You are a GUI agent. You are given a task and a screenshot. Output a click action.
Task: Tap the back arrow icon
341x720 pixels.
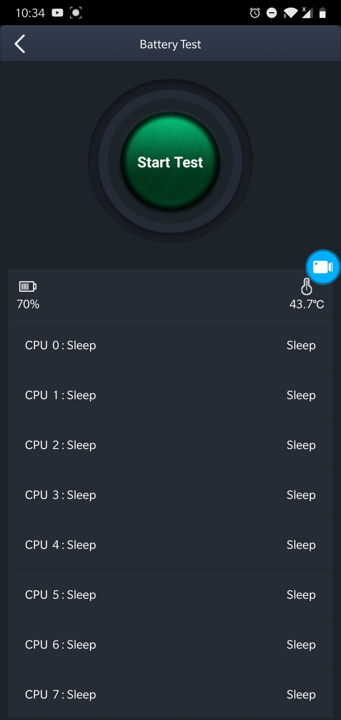pyautogui.click(x=19, y=44)
